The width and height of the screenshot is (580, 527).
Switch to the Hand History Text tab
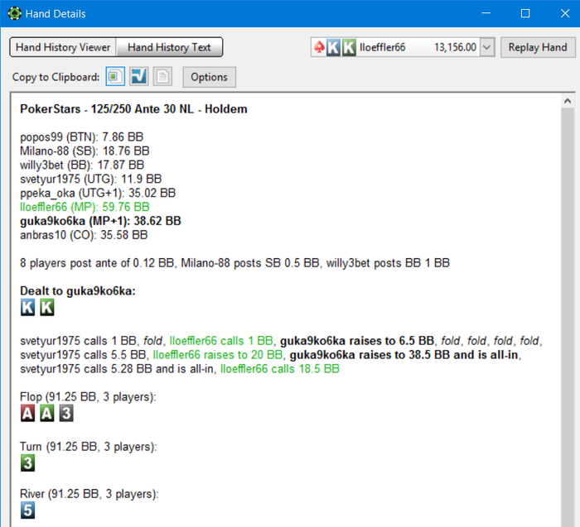[169, 47]
